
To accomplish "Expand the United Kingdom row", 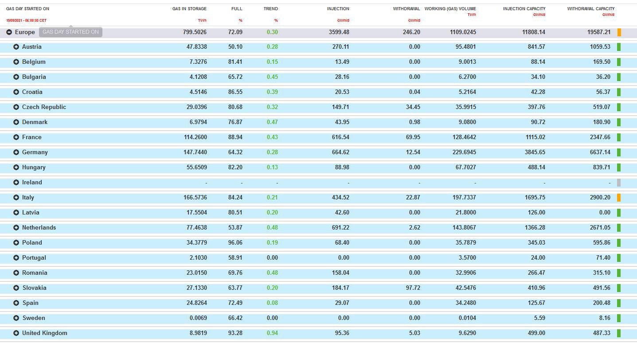I will point(16,333).
